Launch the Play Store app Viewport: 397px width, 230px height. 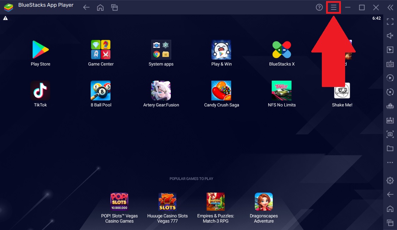click(x=40, y=50)
